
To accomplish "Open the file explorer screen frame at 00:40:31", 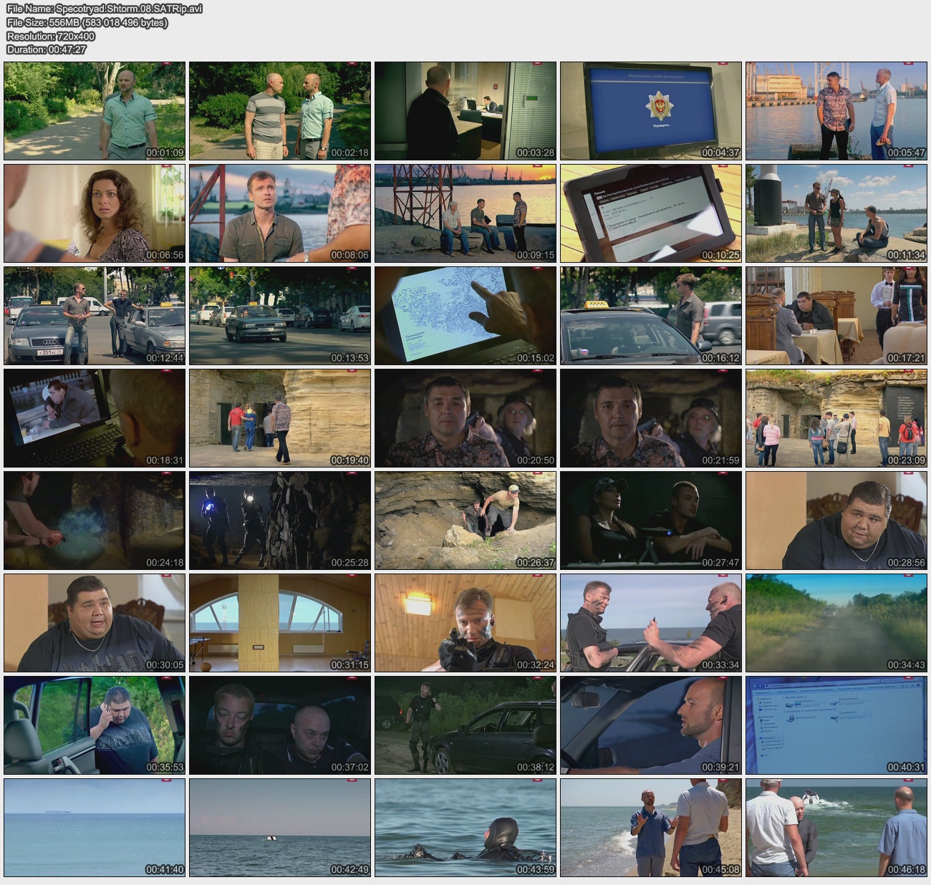I will pos(836,725).
